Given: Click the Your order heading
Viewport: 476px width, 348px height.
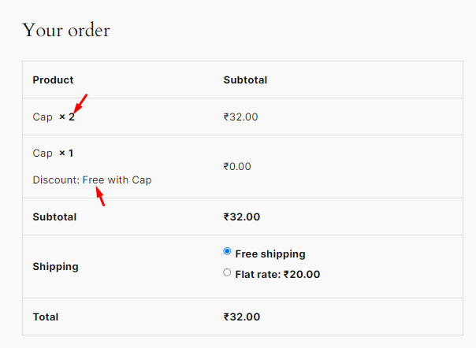Looking at the screenshot, I should [66, 30].
